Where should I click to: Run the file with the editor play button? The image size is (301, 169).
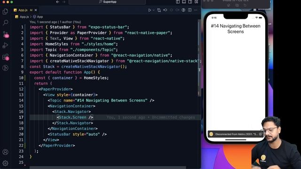click(150, 10)
